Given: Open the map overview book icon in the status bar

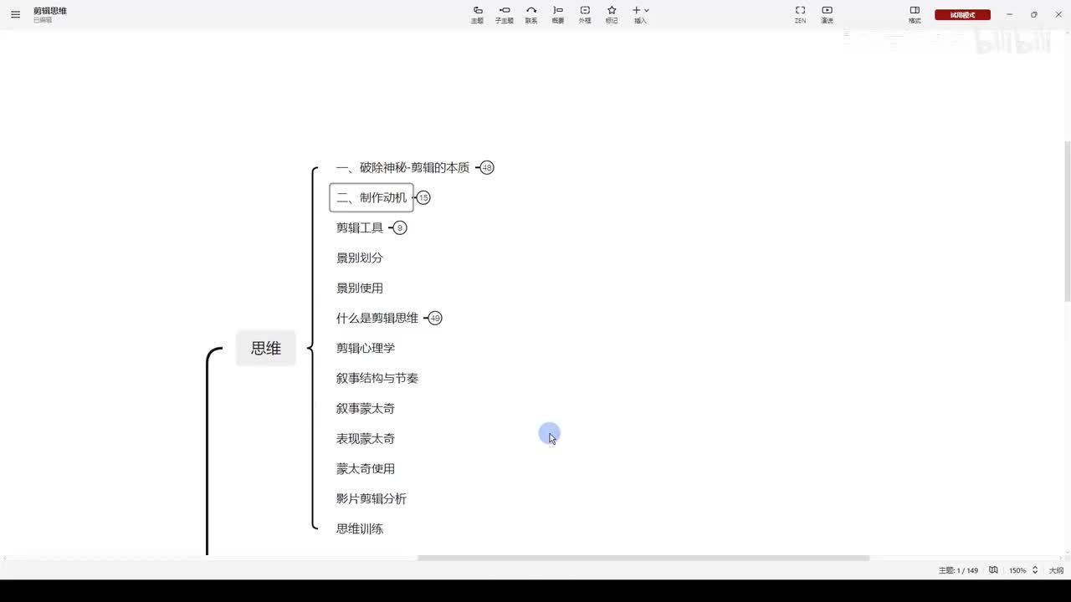Looking at the screenshot, I should coord(993,570).
